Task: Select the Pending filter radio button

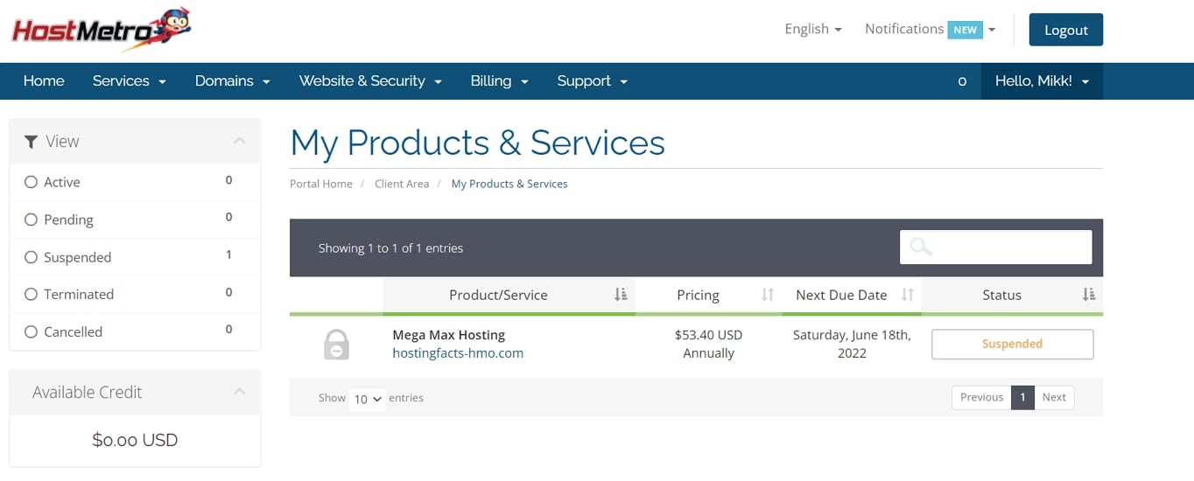Action: point(31,220)
